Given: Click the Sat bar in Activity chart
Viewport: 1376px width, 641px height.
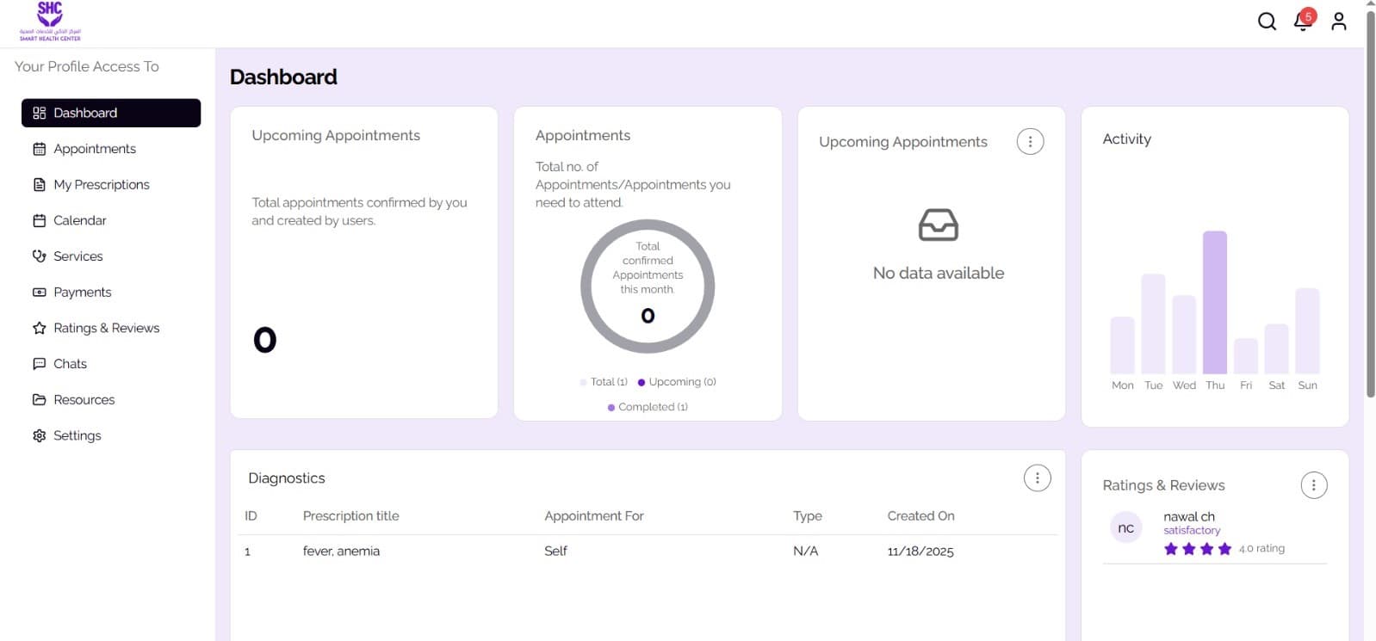Looking at the screenshot, I should click(1277, 348).
